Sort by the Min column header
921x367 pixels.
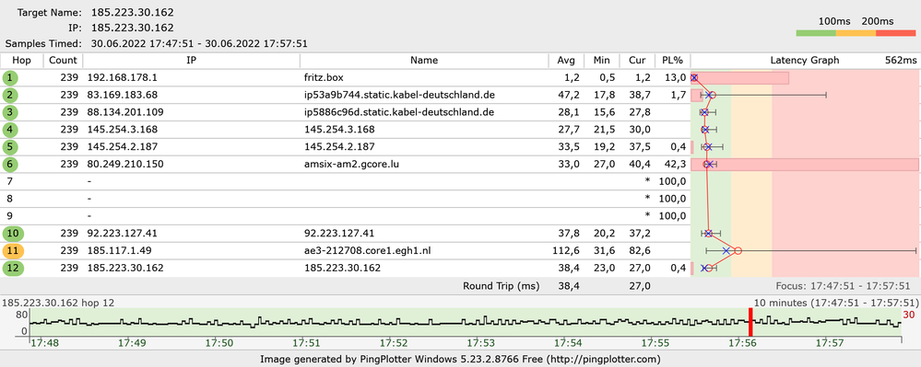pyautogui.click(x=602, y=60)
